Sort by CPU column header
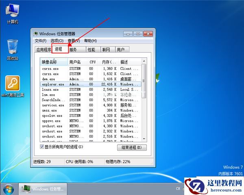244x195 pixels. click(x=92, y=62)
